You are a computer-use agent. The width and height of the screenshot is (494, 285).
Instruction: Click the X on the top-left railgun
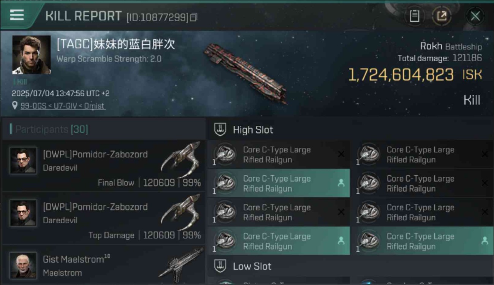(x=341, y=154)
